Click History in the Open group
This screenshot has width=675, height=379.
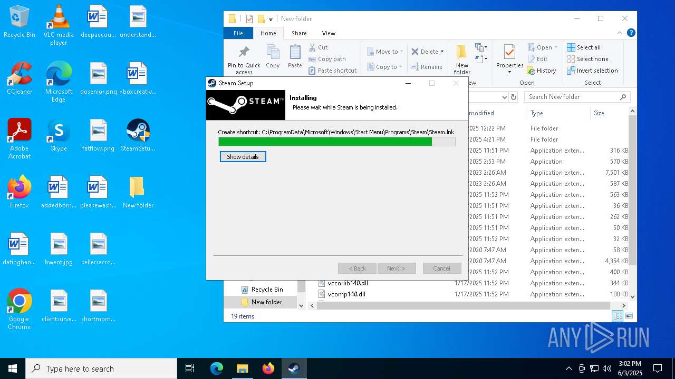[x=542, y=71]
